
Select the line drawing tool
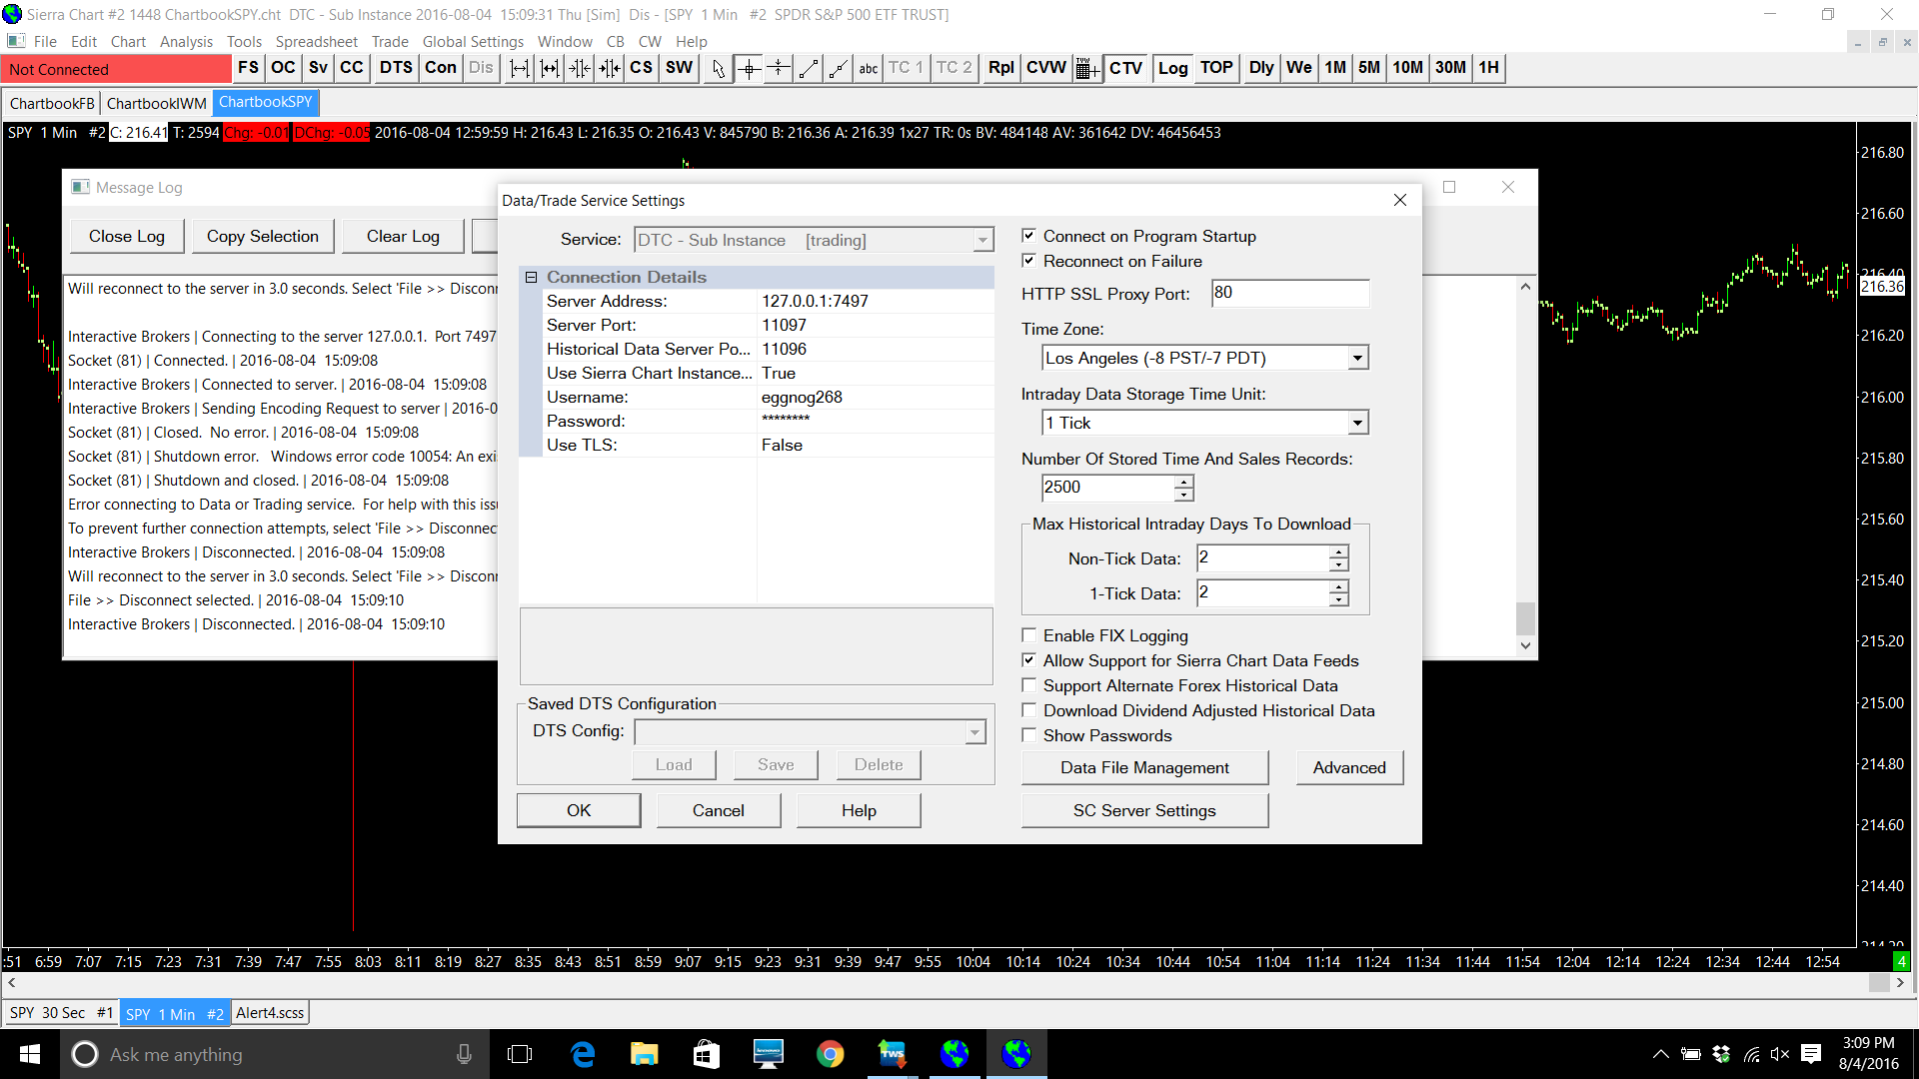tap(809, 68)
